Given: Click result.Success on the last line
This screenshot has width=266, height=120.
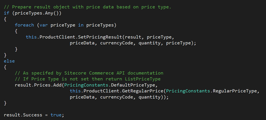Looking at the screenshot, I should click(23, 115).
